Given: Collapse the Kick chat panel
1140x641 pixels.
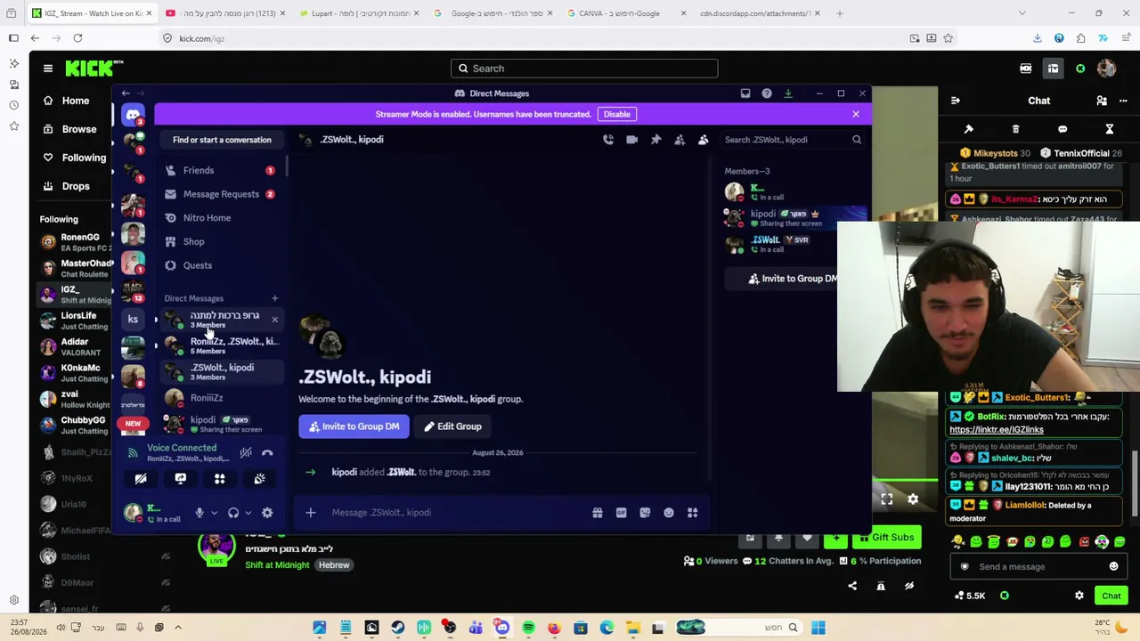Looking at the screenshot, I should (x=955, y=101).
